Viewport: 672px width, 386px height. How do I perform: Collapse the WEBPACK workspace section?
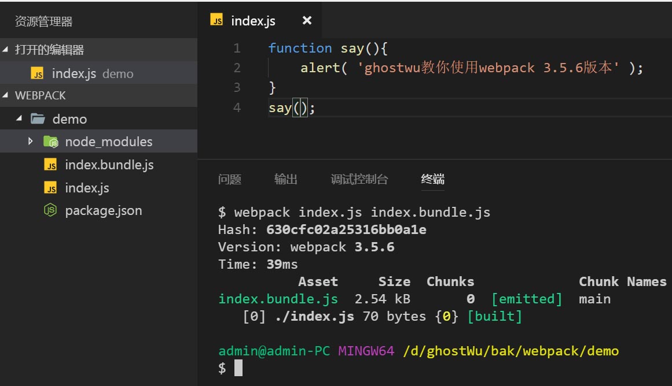point(6,96)
